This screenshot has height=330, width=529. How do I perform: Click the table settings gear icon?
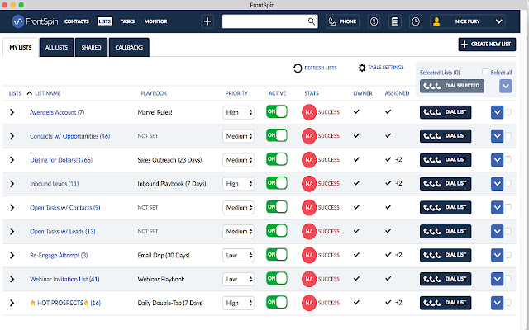click(362, 68)
